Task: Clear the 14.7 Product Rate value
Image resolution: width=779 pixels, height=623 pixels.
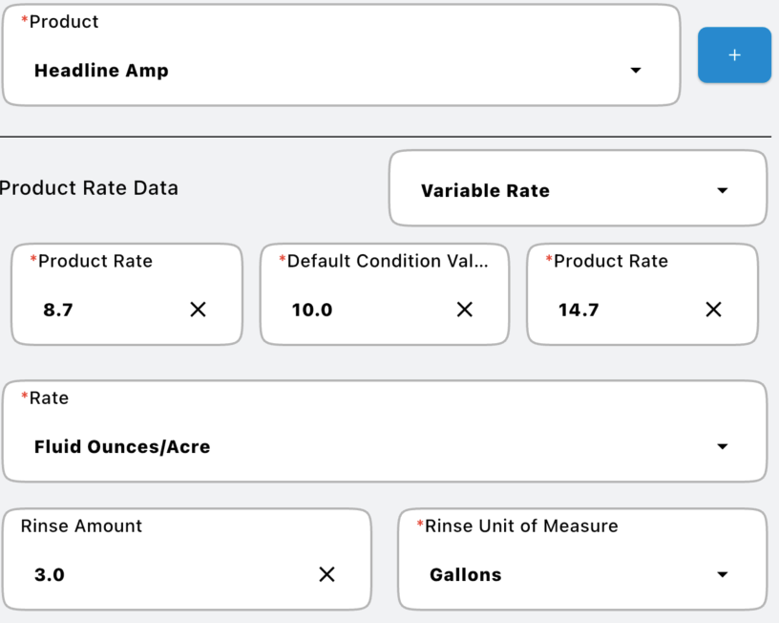Action: [713, 310]
